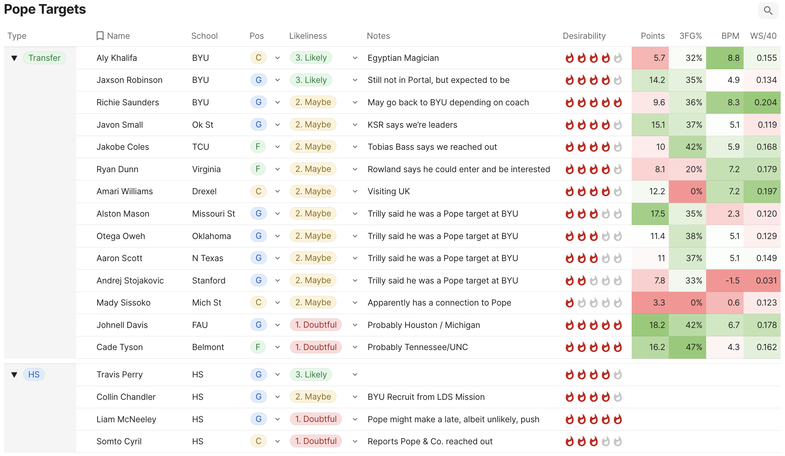Viewport: 785px width, 456px height.
Task: Click the 1. Doubtful tag for Johnell Davis
Action: tap(316, 325)
